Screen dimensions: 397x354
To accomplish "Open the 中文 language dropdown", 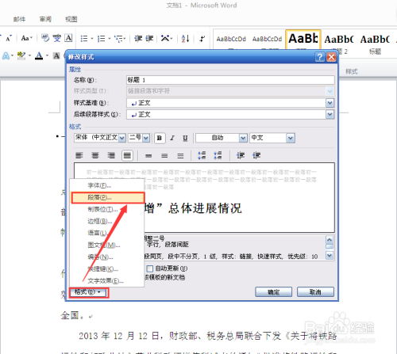I will (x=291, y=138).
